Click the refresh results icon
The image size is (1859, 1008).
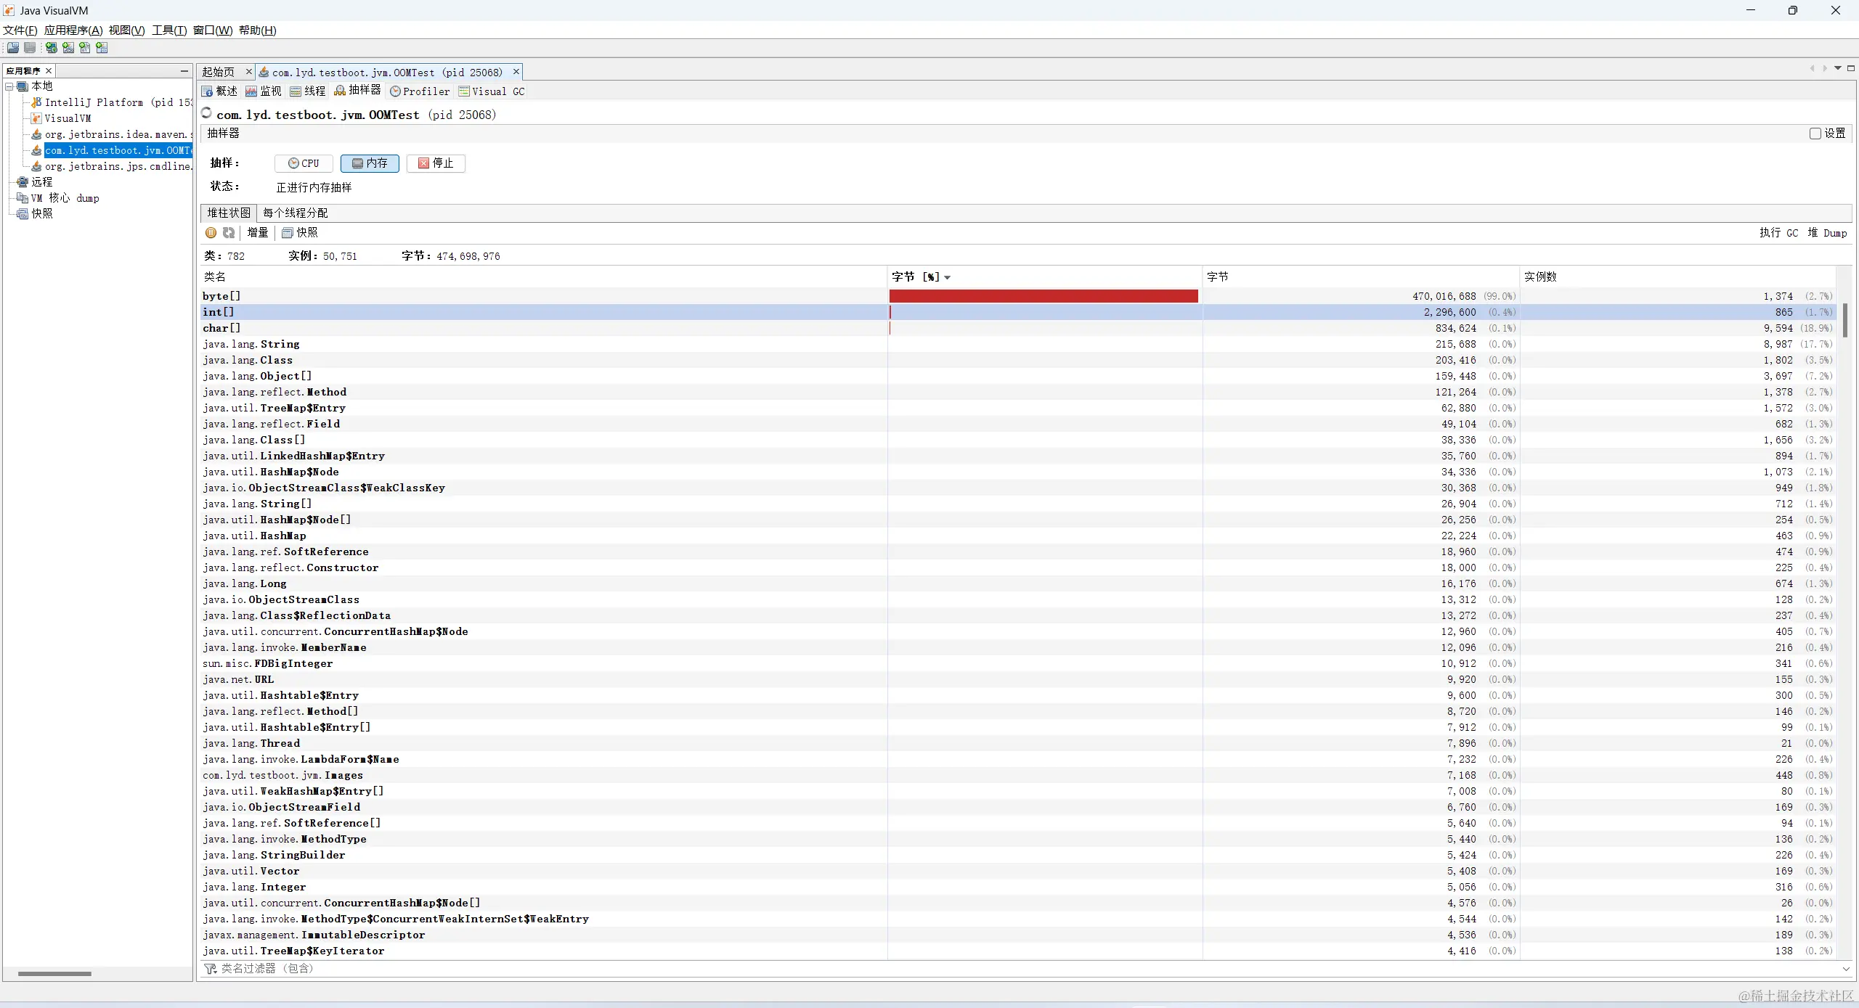point(229,233)
